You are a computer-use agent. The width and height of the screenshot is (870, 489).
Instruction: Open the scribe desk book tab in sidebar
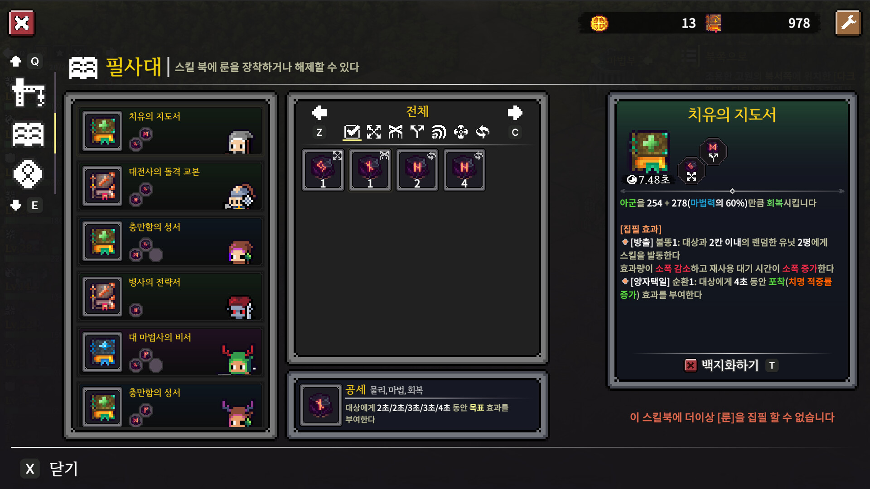click(28, 134)
